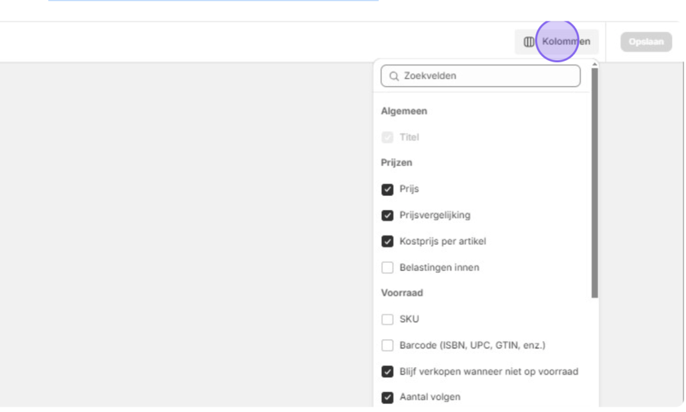Viewport: 686px width, 412px height.
Task: Uncheck the Prijsvergelijking checkbox
Action: (x=387, y=215)
